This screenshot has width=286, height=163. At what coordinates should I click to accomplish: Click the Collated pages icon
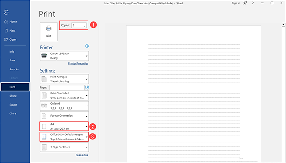pos(44,106)
